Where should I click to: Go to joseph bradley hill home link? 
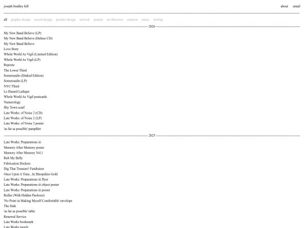[x=16, y=6]
